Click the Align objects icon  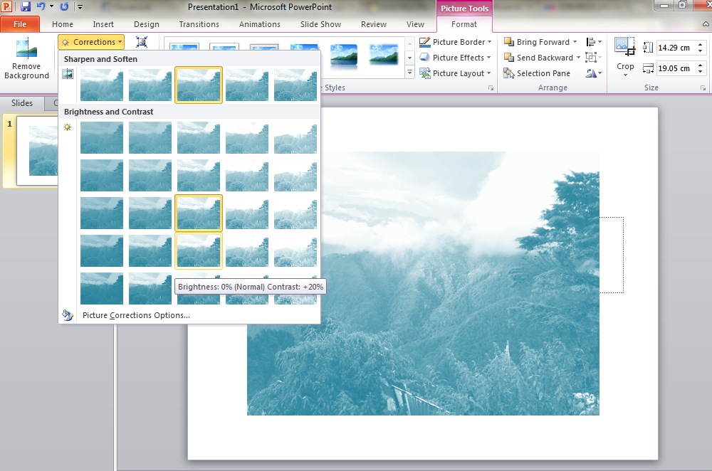(x=591, y=42)
